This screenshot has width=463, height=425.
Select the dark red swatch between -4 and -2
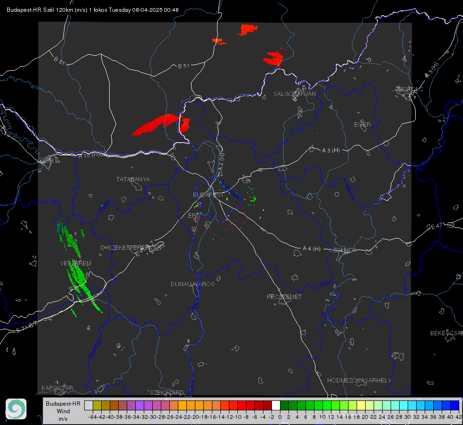click(x=267, y=405)
